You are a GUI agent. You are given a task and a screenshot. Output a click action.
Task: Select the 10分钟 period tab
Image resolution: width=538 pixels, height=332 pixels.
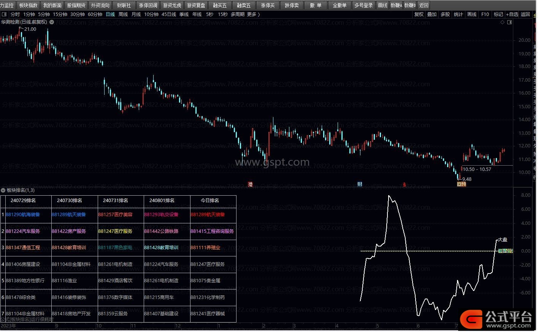[x=151, y=14]
